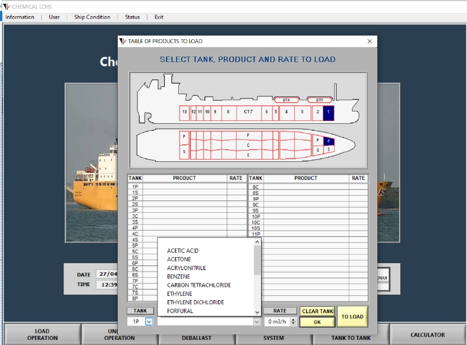Select CARBON TETRACHLORIDE in product list

point(198,285)
